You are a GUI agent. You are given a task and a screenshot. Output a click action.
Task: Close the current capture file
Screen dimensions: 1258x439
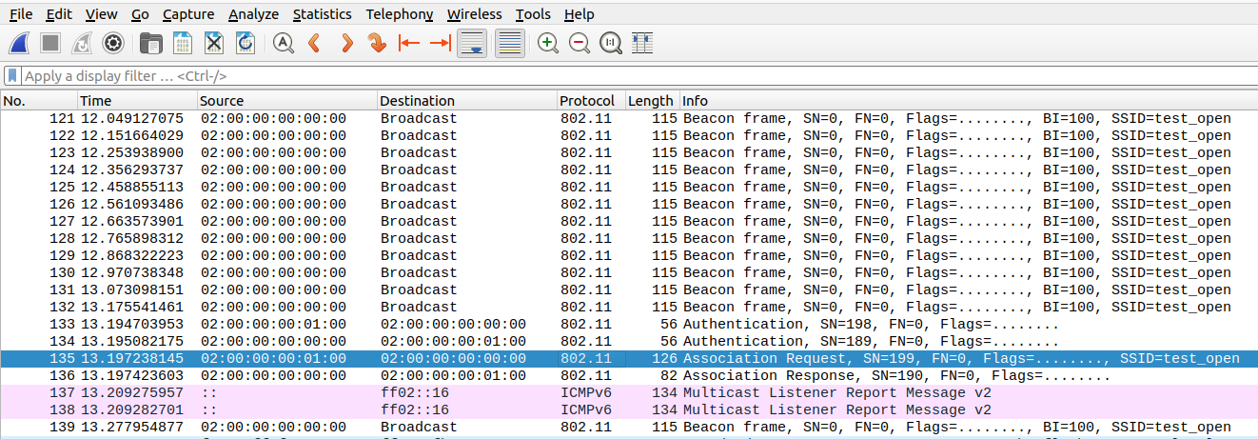[x=214, y=43]
